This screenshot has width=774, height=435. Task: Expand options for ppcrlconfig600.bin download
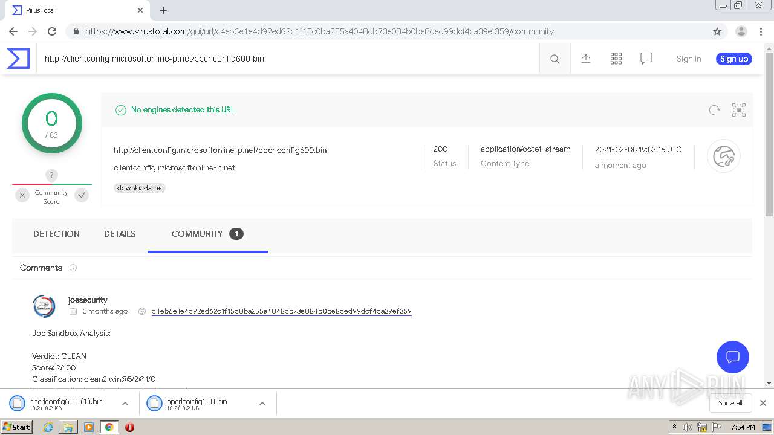click(262, 404)
